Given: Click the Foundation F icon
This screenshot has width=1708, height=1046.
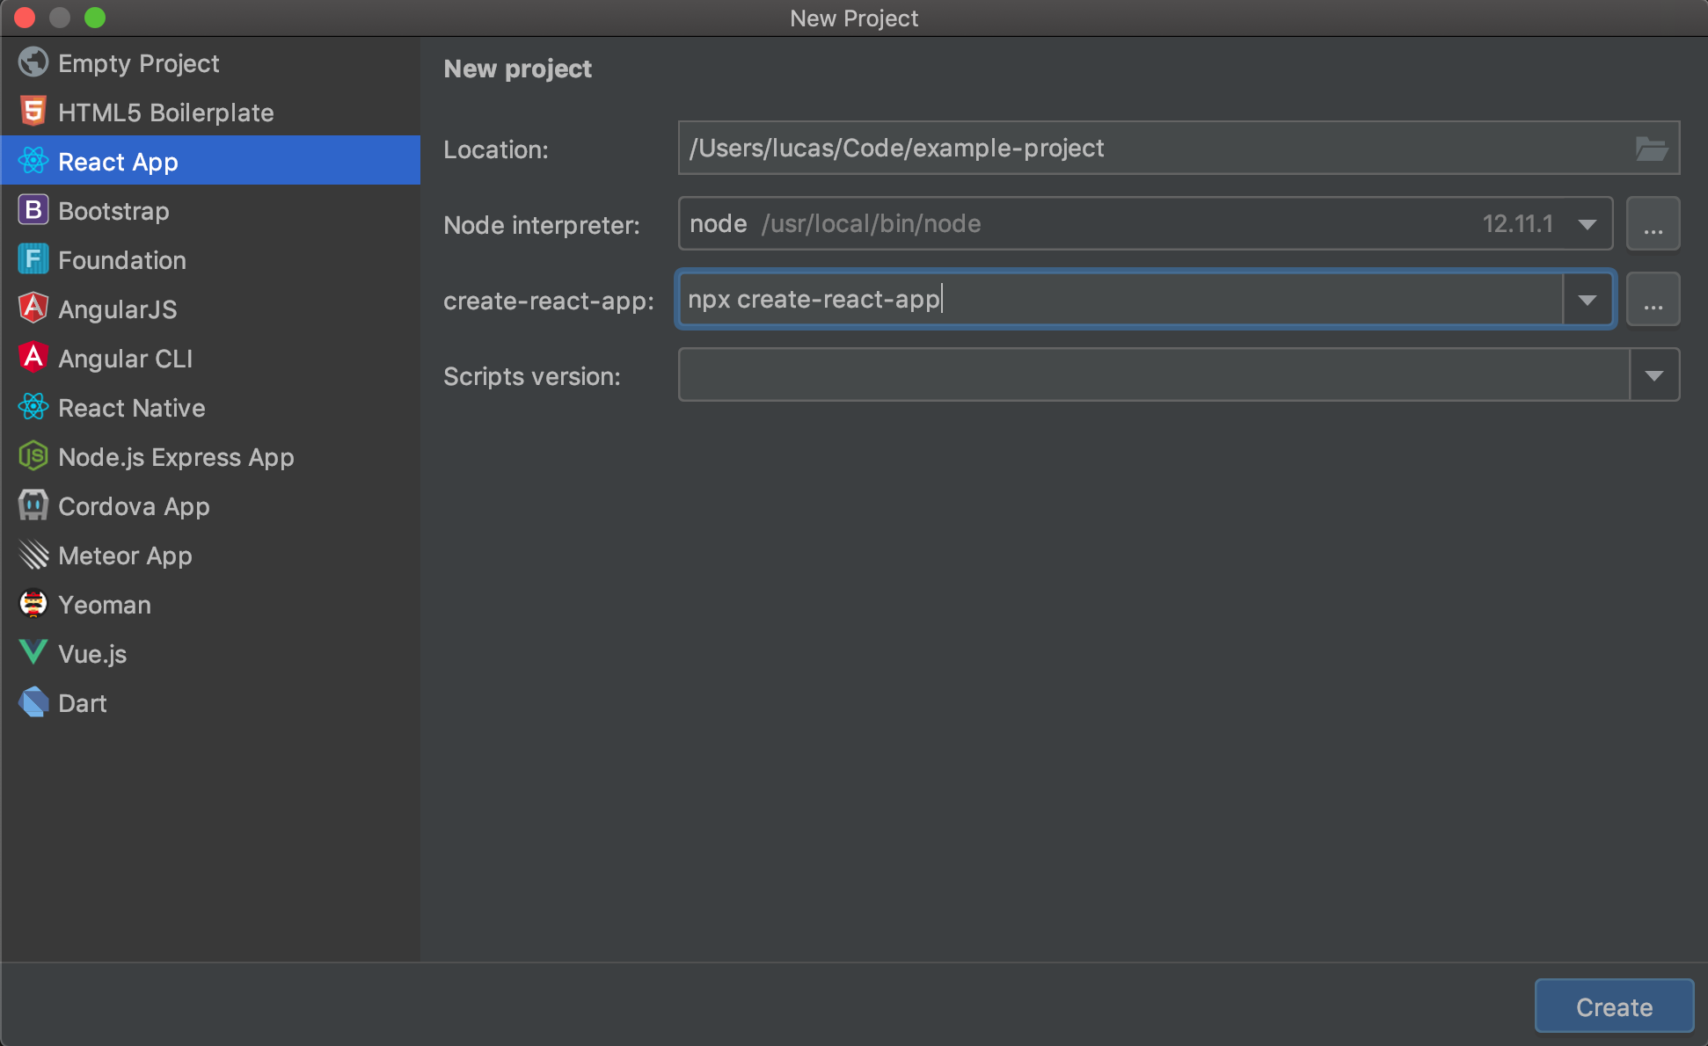Looking at the screenshot, I should point(33,259).
